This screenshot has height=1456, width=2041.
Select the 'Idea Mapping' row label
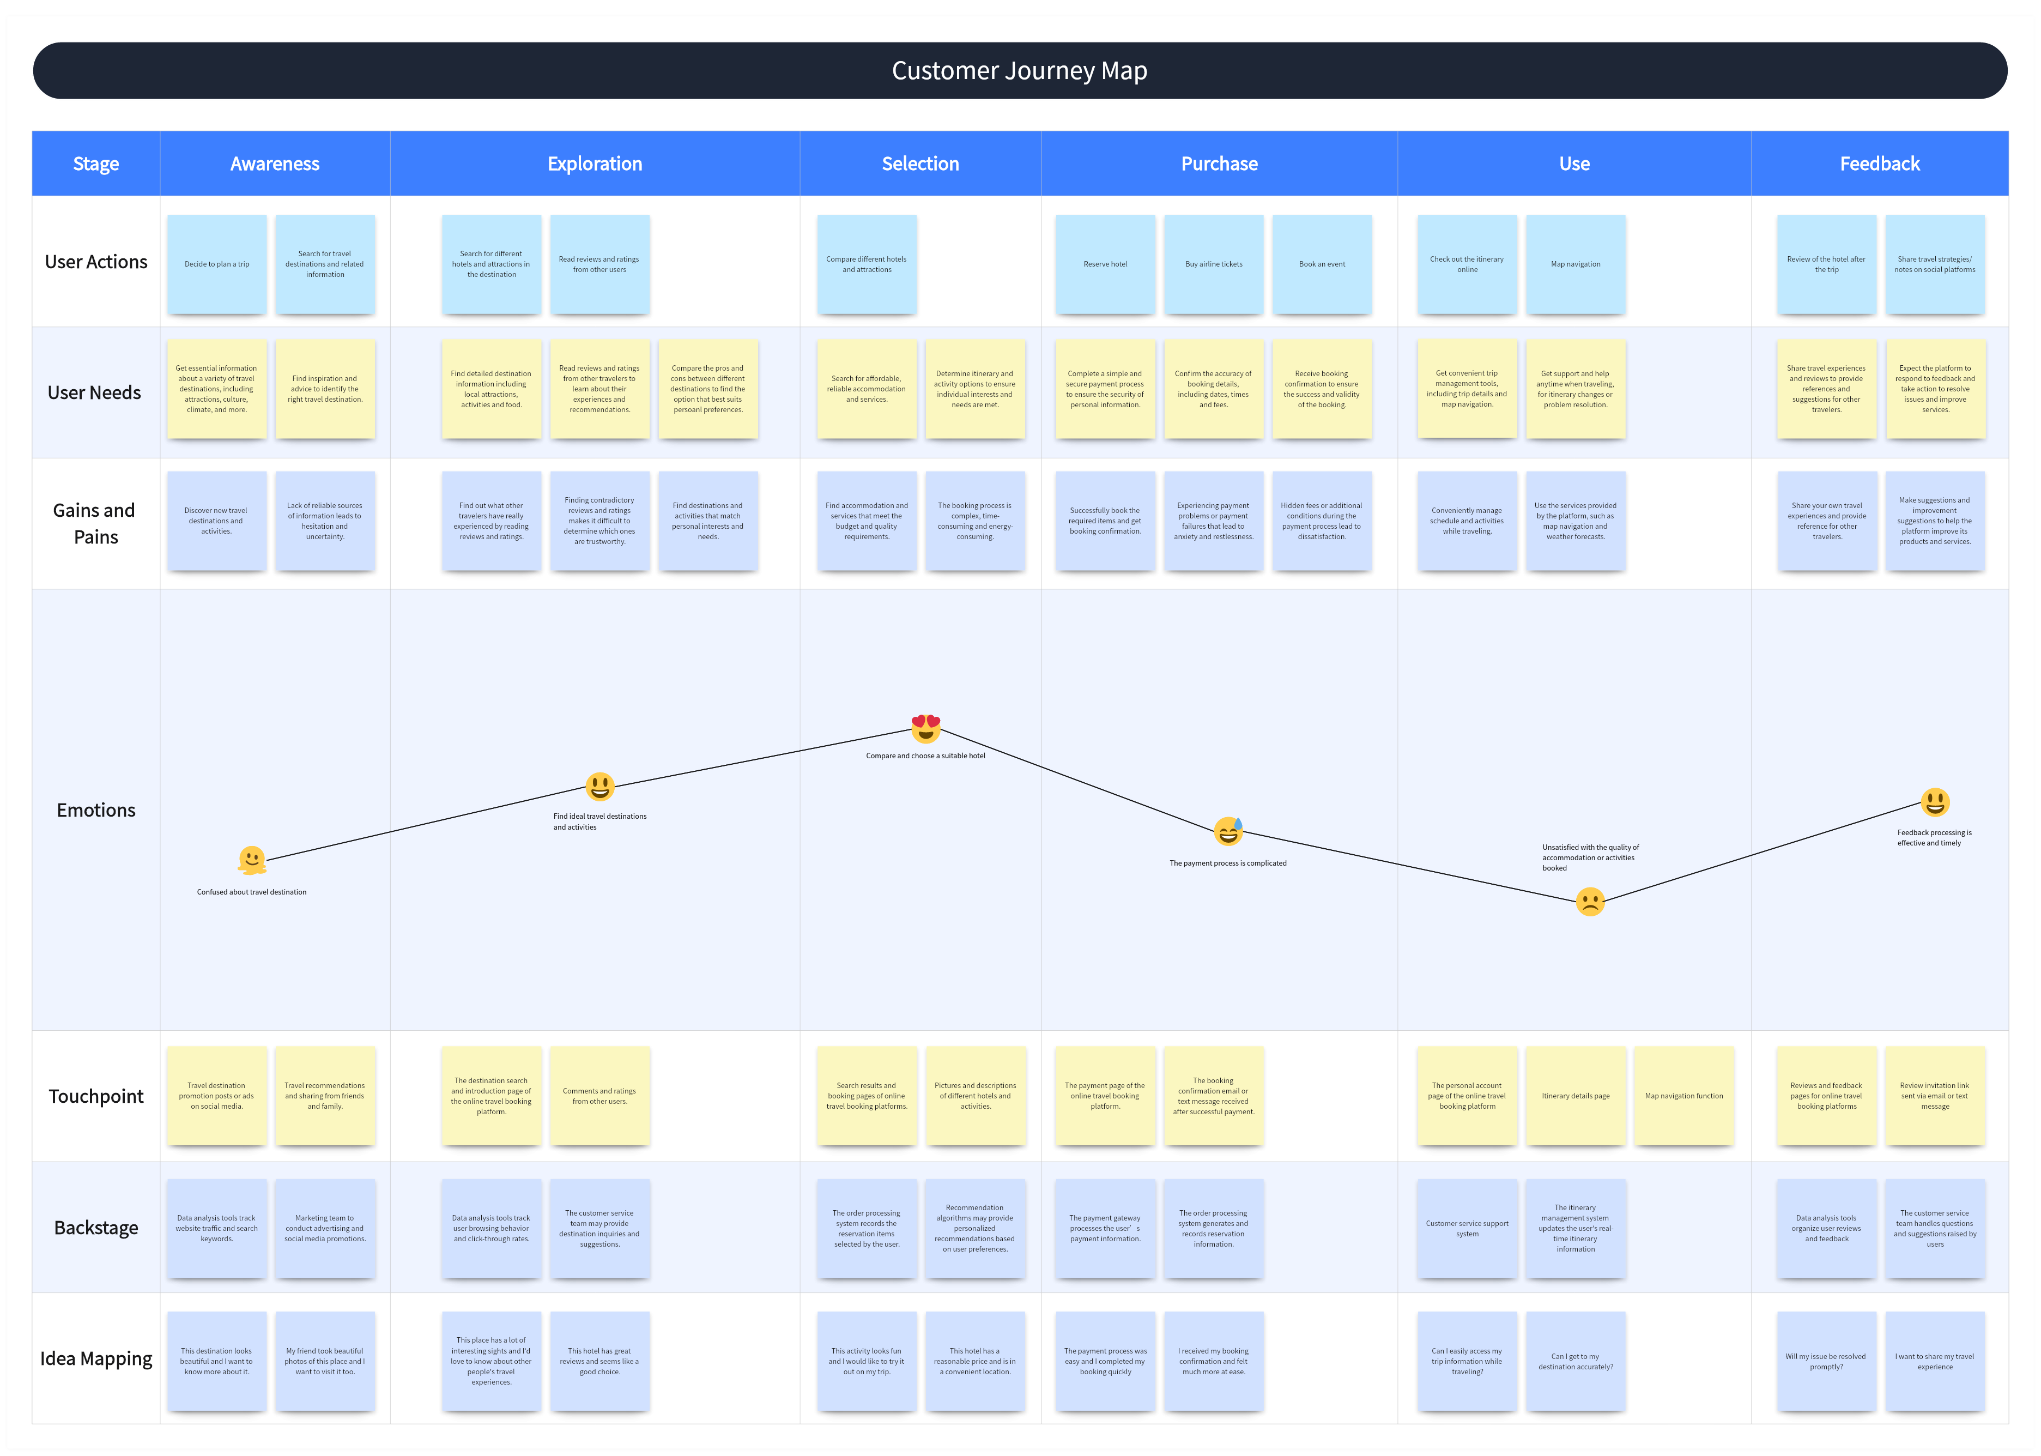click(96, 1358)
